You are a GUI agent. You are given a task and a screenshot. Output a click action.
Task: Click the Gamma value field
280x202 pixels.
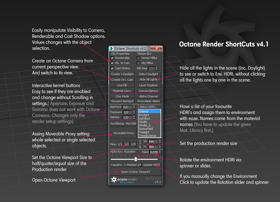pyautogui.click(x=127, y=117)
